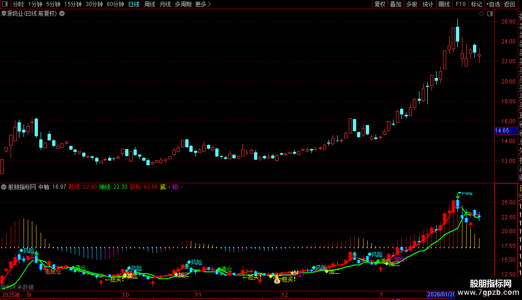Click the gold coin icon near 短买 signal
This screenshot has width=522, height=300.
pyautogui.click(x=277, y=281)
